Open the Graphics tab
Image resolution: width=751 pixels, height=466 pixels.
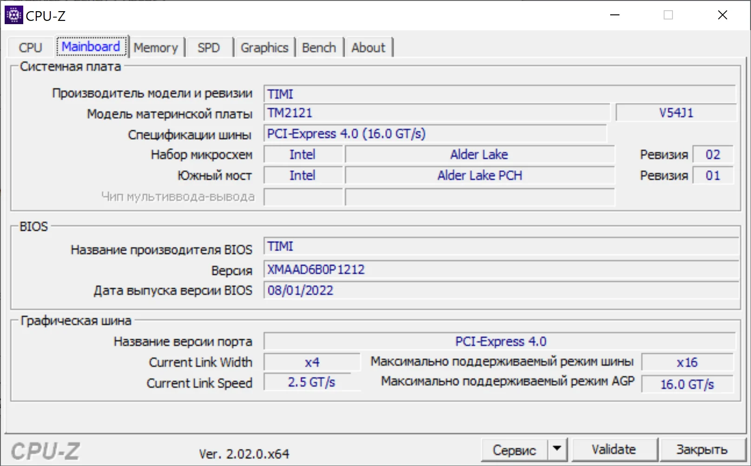[x=264, y=47]
